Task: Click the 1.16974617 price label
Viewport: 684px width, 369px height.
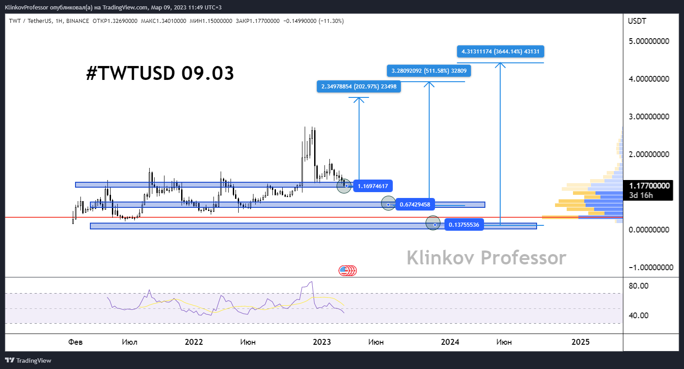Action: (x=373, y=186)
